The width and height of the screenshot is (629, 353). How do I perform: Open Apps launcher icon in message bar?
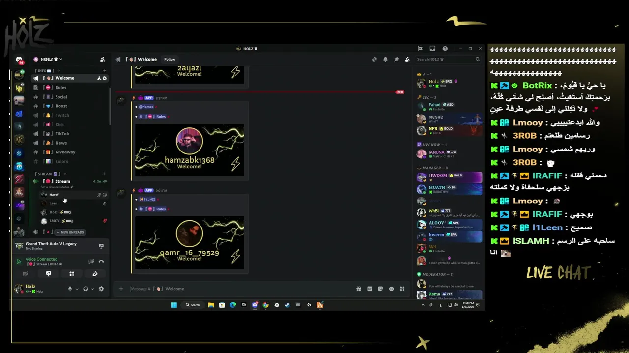(x=402, y=289)
